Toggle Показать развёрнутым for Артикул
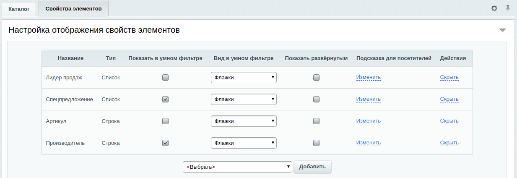517x178 pixels. (x=317, y=121)
